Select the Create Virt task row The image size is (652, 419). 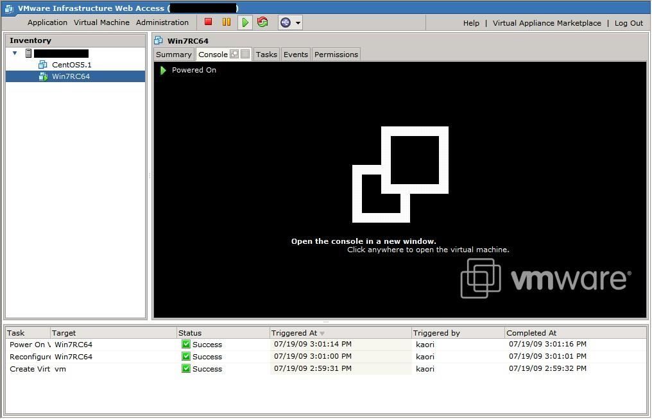coord(326,369)
